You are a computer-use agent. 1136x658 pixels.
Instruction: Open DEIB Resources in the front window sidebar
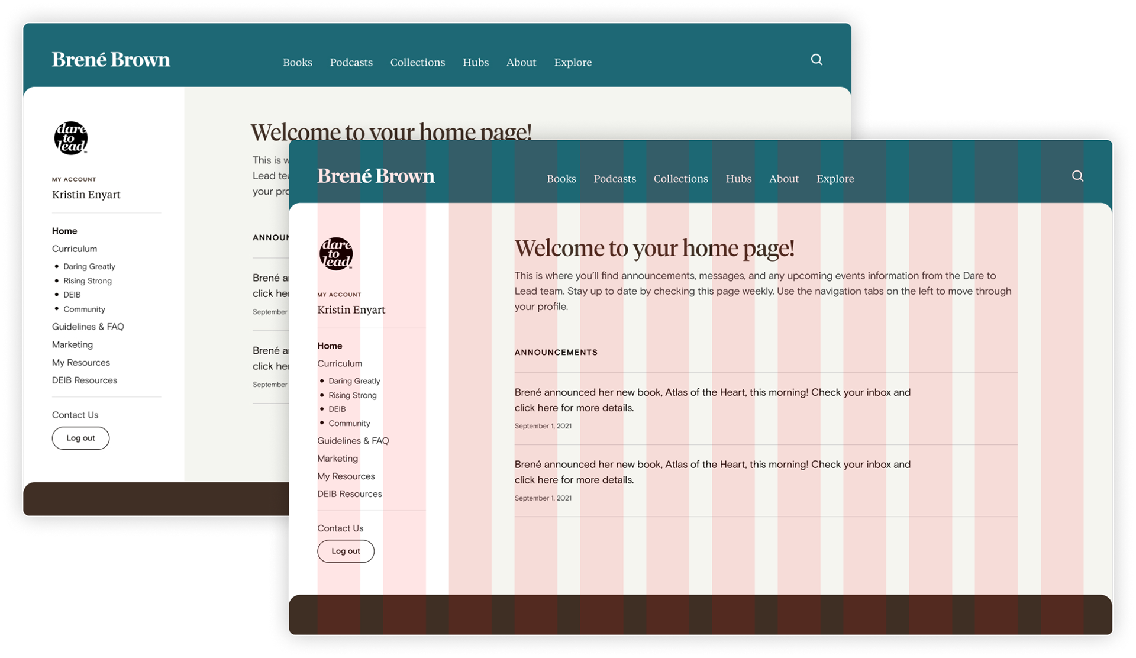tap(349, 494)
